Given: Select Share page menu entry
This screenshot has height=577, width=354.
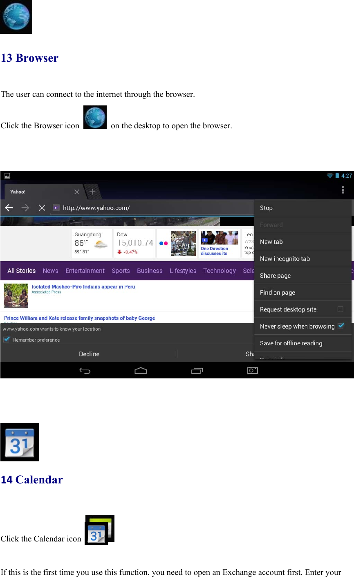Looking at the screenshot, I should point(303,275).
